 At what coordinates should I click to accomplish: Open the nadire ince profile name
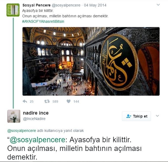[36, 113]
